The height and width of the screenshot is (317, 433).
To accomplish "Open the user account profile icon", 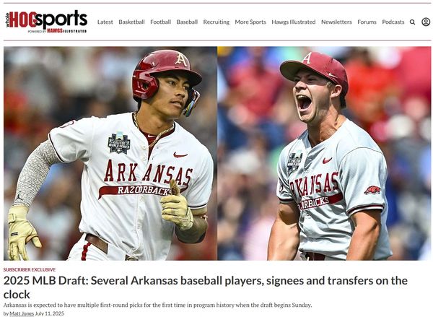I will click(x=426, y=22).
